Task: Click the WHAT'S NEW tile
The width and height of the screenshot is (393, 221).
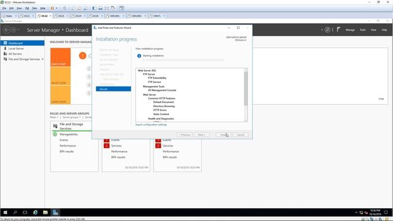Action: pyautogui.click(x=60, y=76)
